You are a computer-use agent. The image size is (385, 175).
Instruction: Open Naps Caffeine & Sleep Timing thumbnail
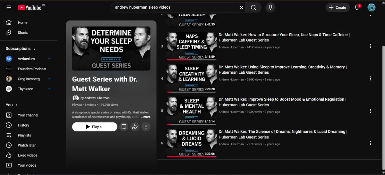pos(192,46)
